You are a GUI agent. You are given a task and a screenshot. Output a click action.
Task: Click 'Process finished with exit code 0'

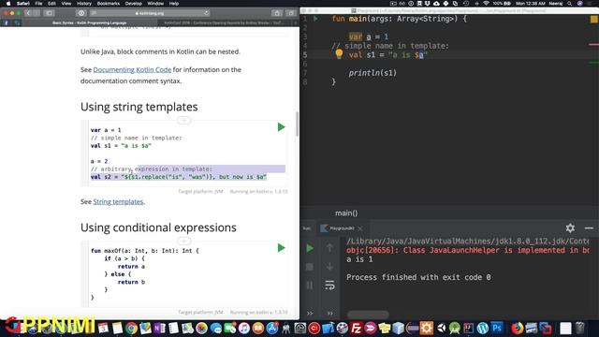point(418,277)
